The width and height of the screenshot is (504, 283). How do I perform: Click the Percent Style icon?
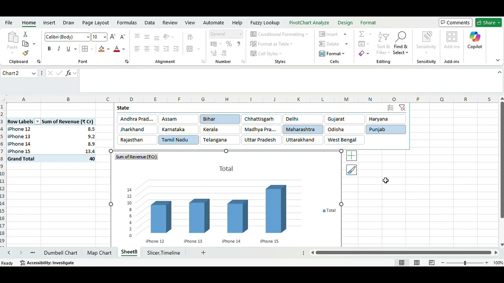(229, 44)
